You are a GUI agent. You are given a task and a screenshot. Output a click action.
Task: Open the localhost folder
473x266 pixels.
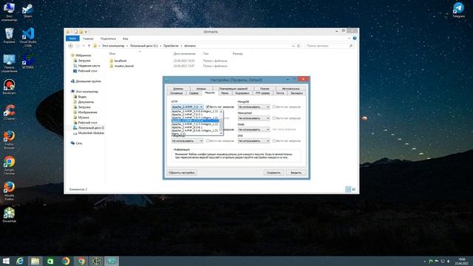pos(120,61)
